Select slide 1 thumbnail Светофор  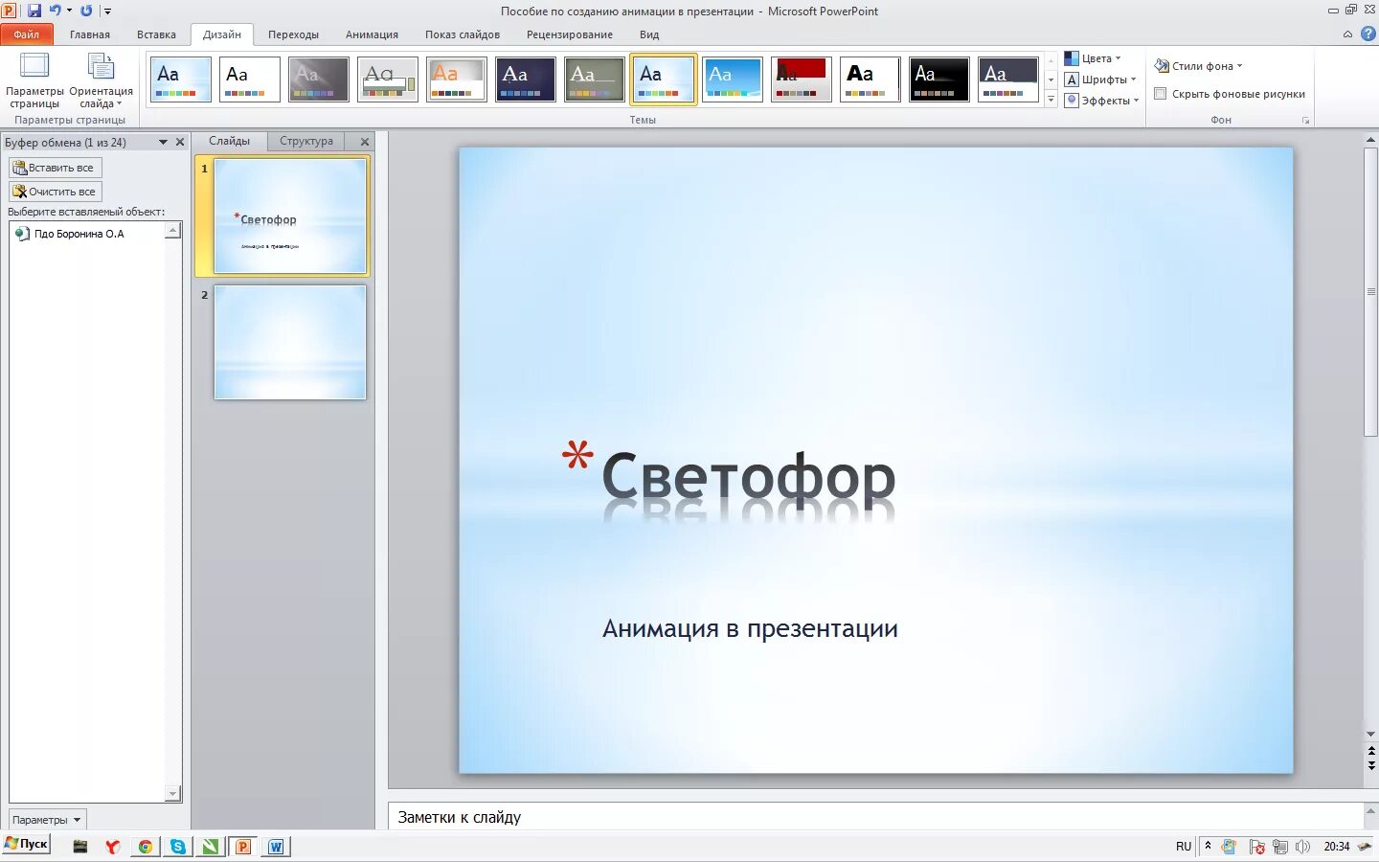(x=290, y=216)
